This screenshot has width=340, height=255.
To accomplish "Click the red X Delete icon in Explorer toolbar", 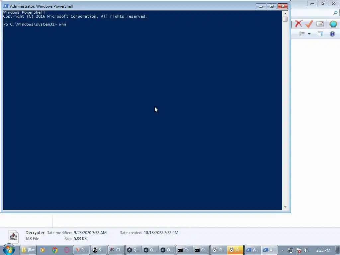I will [298, 24].
